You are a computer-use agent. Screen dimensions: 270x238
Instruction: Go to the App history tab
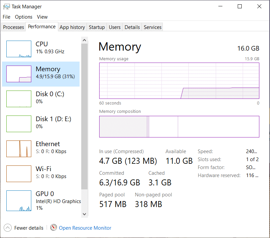pos(72,27)
